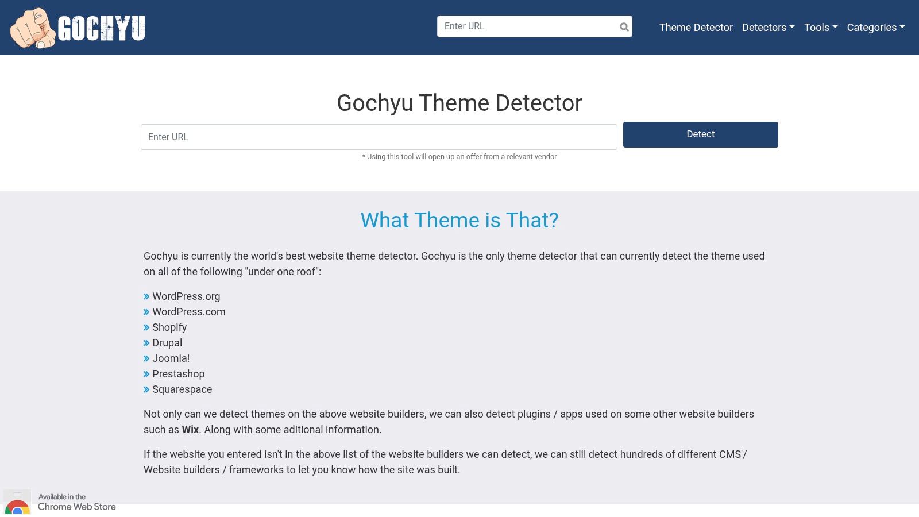Click the 'What Theme is That?' heading

coord(459,221)
